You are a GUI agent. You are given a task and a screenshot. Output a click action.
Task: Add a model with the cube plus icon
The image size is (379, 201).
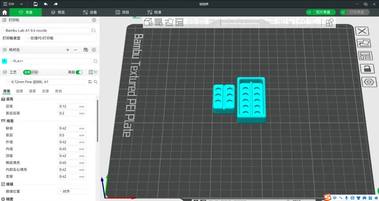[x=148, y=22]
